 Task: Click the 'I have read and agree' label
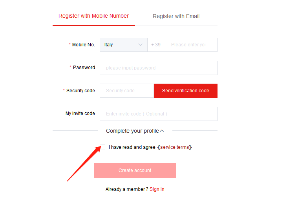[132, 147]
